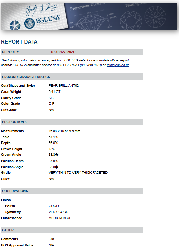Click the OBSERVATIONS section header

pos(72,191)
